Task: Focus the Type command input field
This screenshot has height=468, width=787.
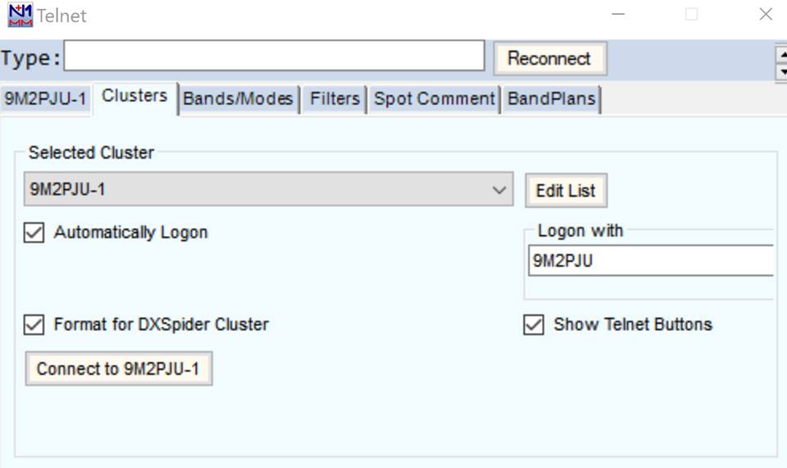Action: tap(274, 57)
